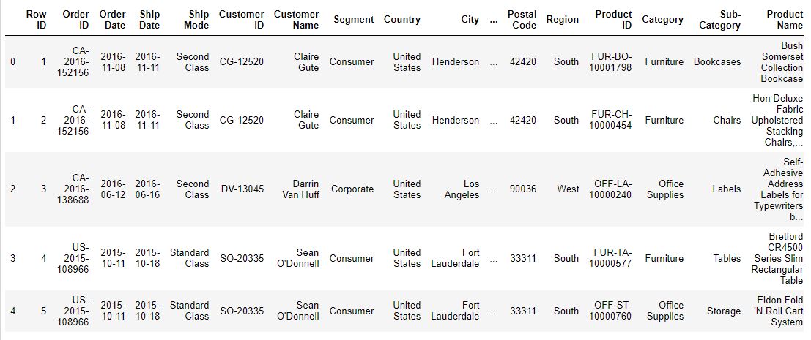This screenshot has height=340, width=811.
Task: Click product ID FUR-TA-10000577
Action: pyautogui.click(x=610, y=258)
